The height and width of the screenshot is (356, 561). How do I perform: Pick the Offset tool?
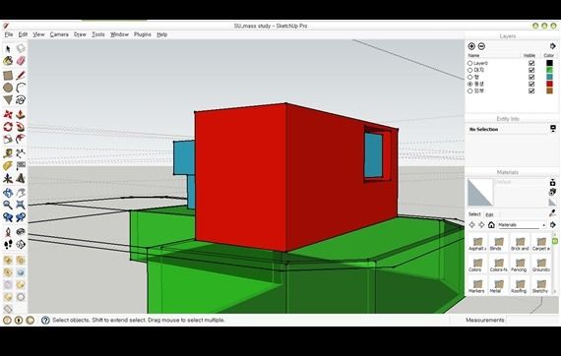coord(21,139)
